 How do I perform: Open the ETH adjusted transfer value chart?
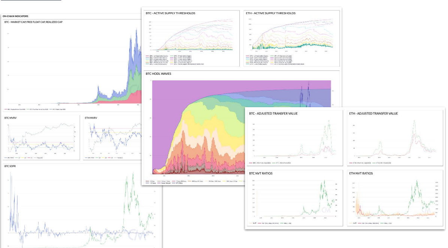[x=395, y=138]
